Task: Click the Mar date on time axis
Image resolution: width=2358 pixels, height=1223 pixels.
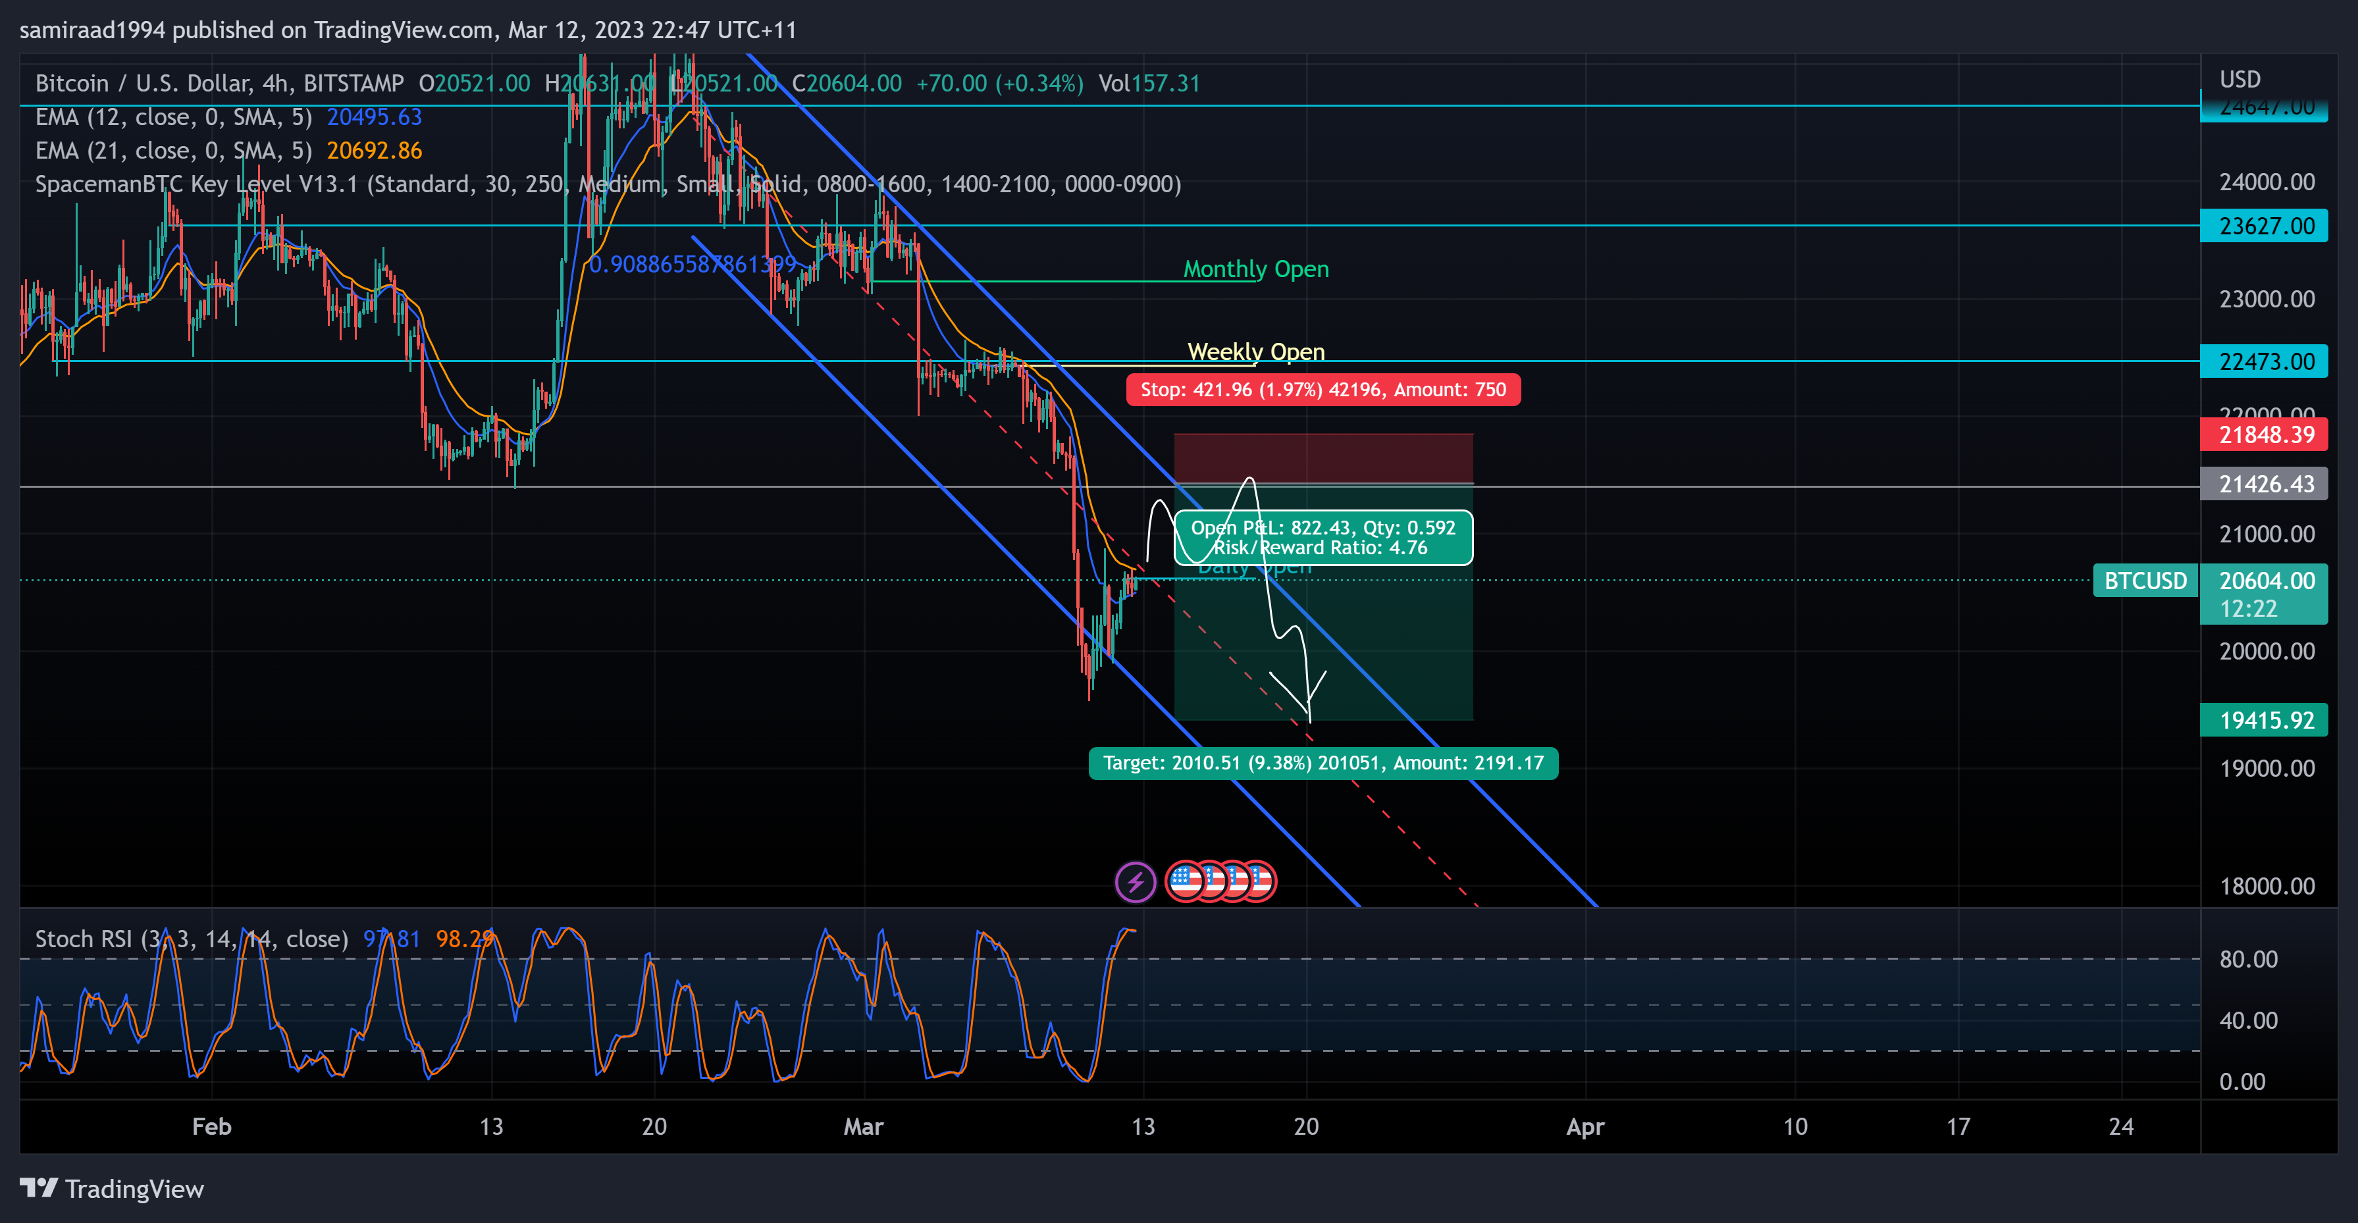Action: pyautogui.click(x=863, y=1127)
